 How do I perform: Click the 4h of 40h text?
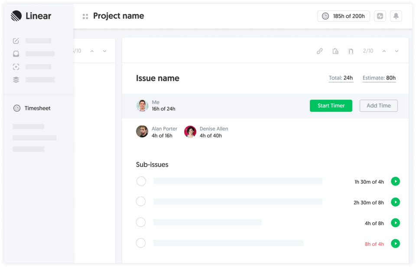coord(211,136)
